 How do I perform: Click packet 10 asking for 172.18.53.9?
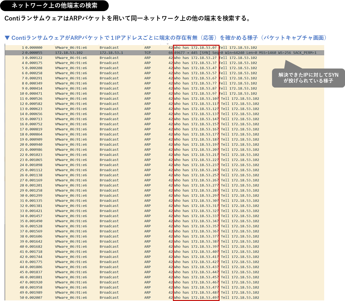click(x=88, y=93)
